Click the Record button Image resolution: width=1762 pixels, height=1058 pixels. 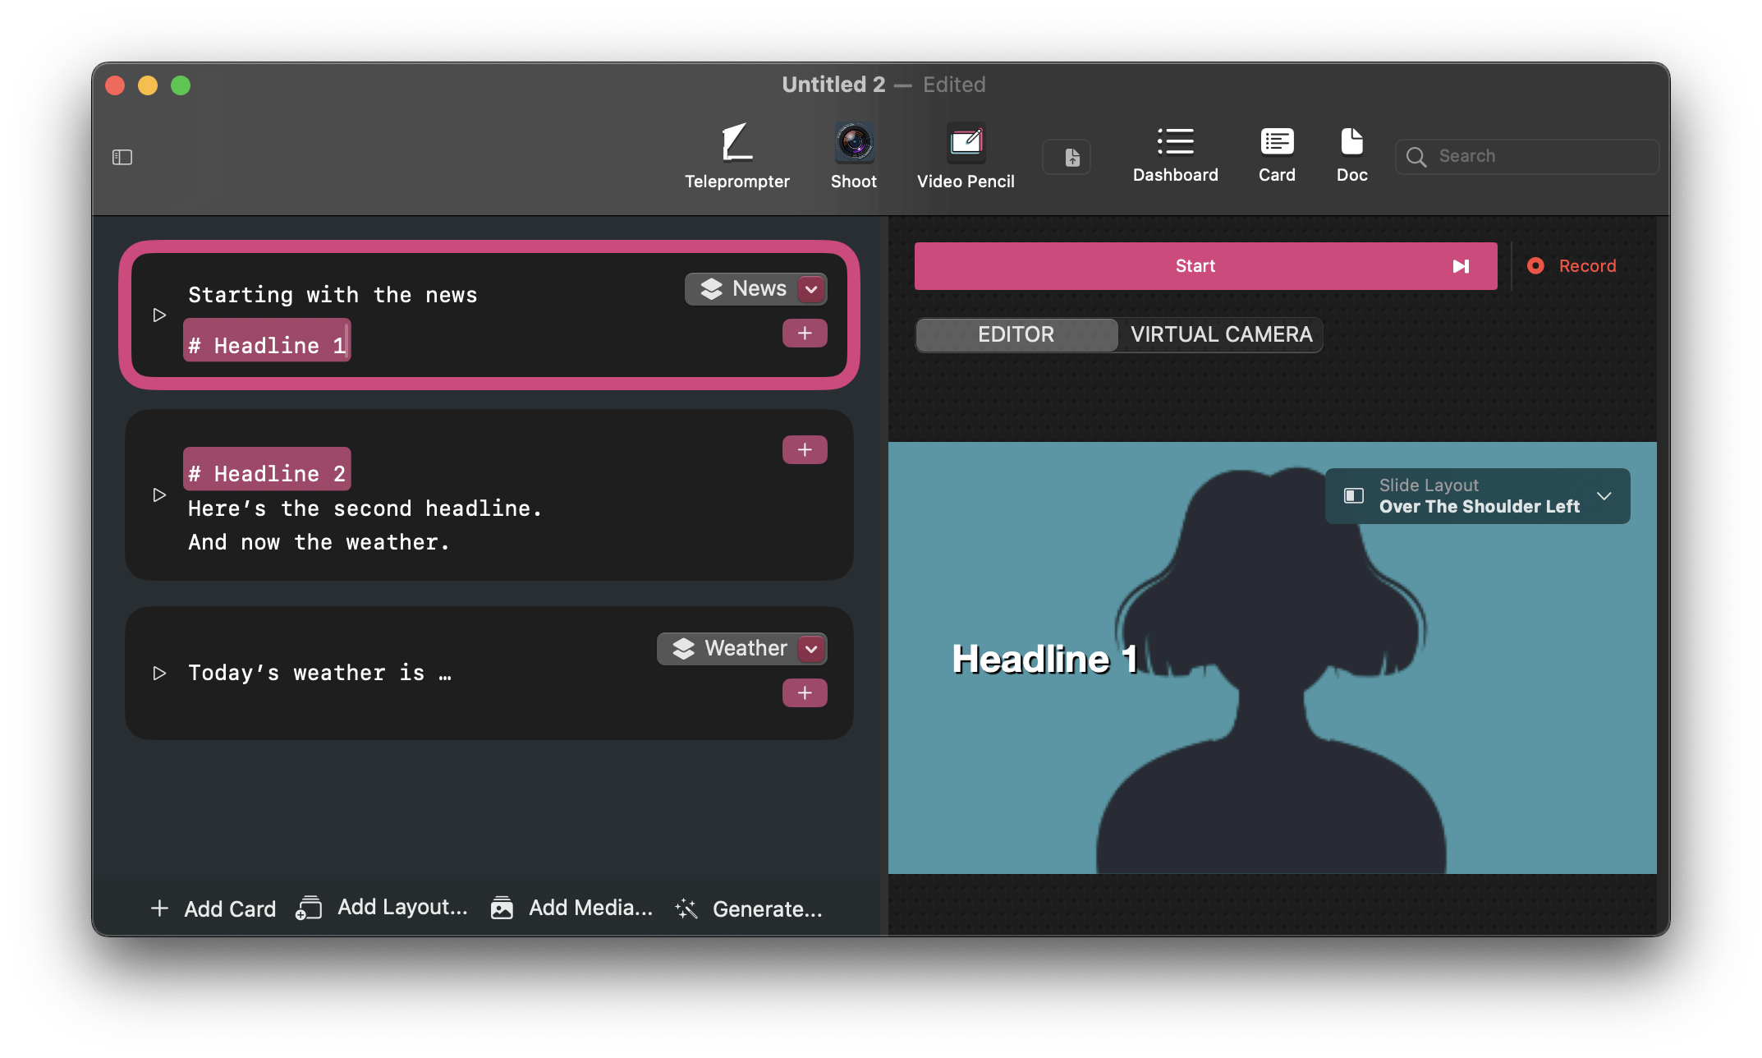(1572, 266)
